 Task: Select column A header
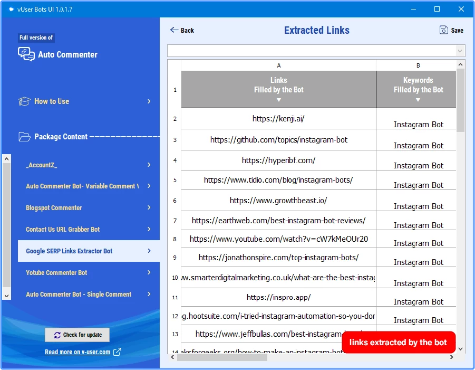[279, 65]
